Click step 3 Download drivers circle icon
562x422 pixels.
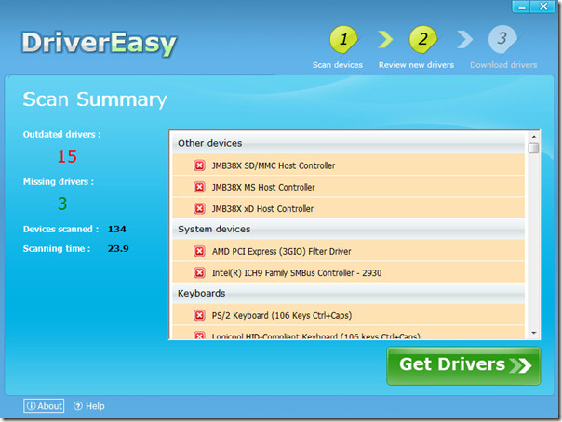[502, 39]
